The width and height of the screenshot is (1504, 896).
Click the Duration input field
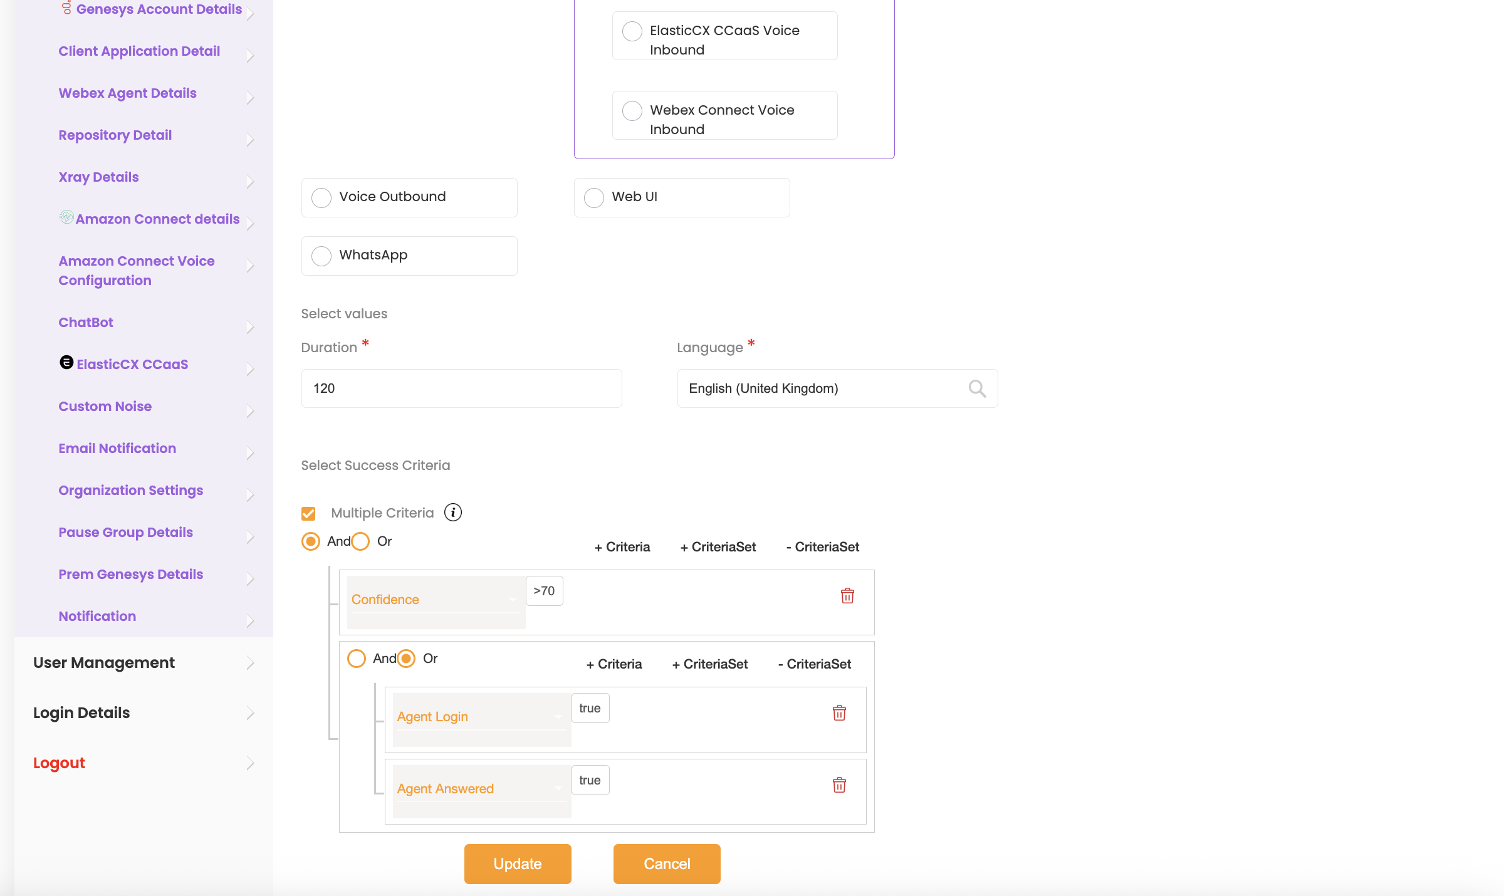461,388
